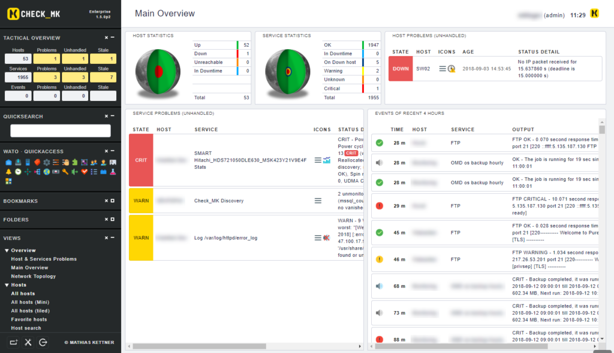This screenshot has width=614, height=353.
Task: Open WATO hosts folder icon in Quickaccess
Action: pyautogui.click(x=8, y=162)
